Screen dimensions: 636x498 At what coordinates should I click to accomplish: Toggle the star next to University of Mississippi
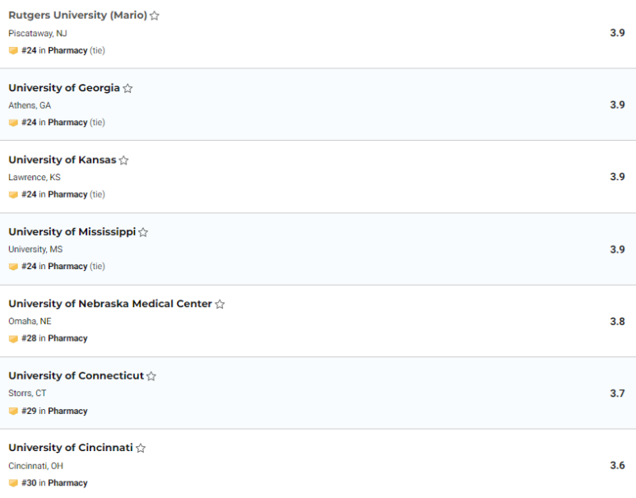coord(143,232)
